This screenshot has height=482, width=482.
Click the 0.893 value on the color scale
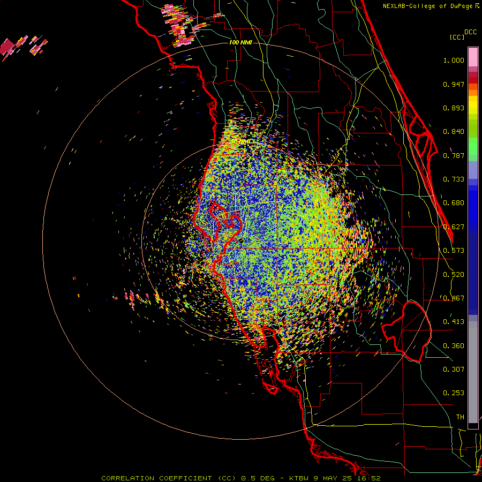tap(454, 108)
